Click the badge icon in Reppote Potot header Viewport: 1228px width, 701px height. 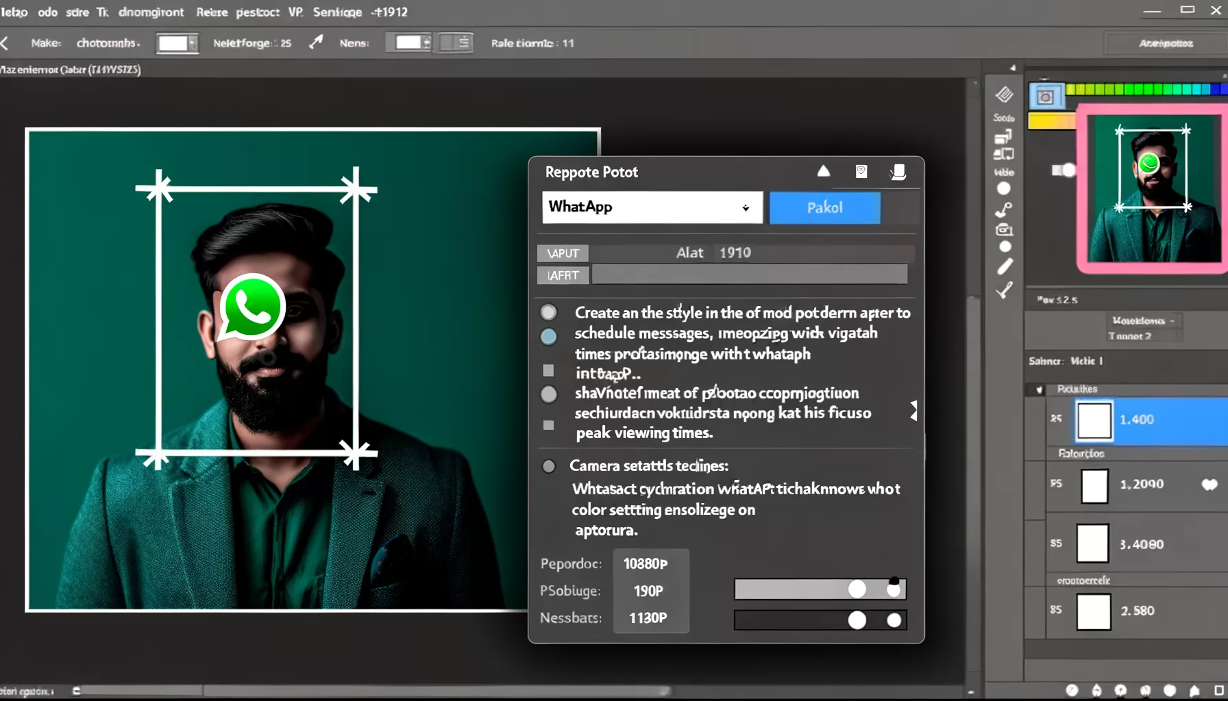tap(861, 171)
